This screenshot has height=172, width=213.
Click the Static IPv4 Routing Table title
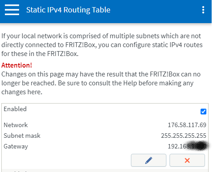68,10
